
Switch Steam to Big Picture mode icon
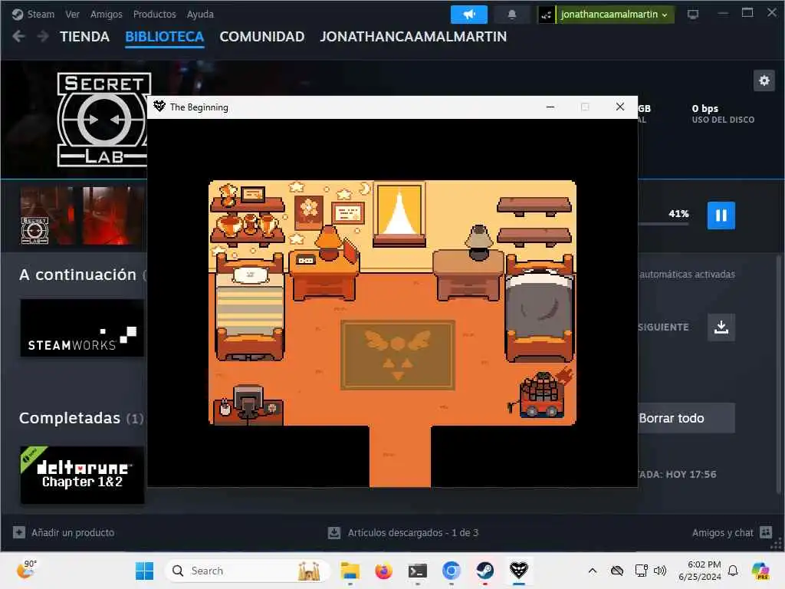pos(693,14)
